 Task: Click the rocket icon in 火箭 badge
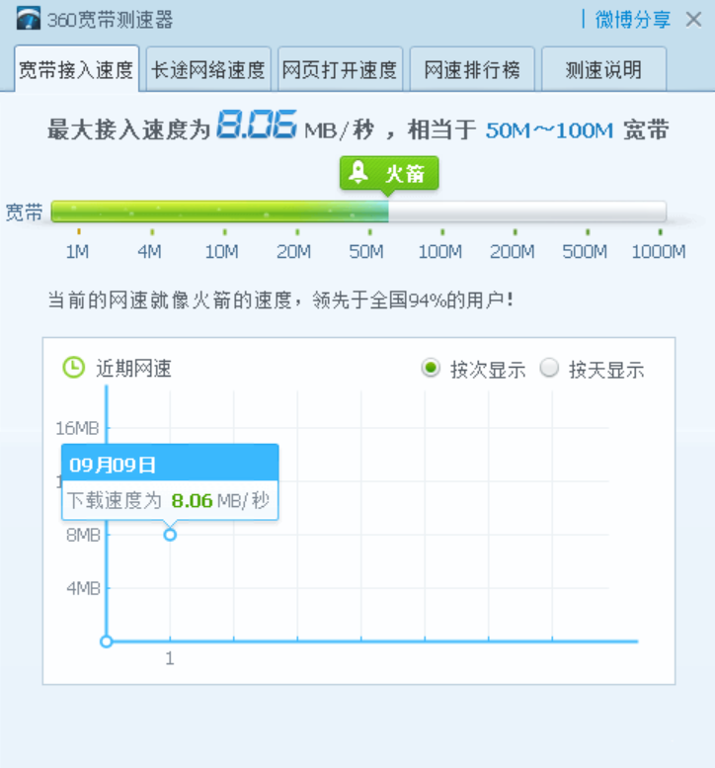coord(358,172)
